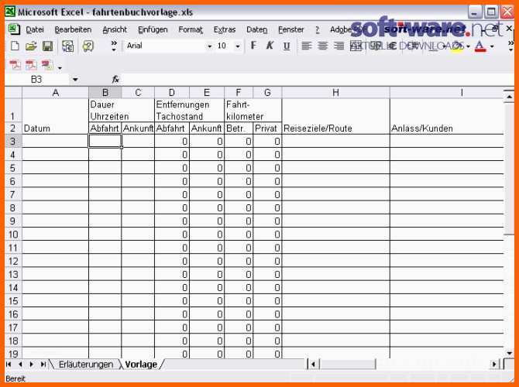519x387 pixels.
Task: Click the third Adobe PDF review icon
Action: pos(47,64)
